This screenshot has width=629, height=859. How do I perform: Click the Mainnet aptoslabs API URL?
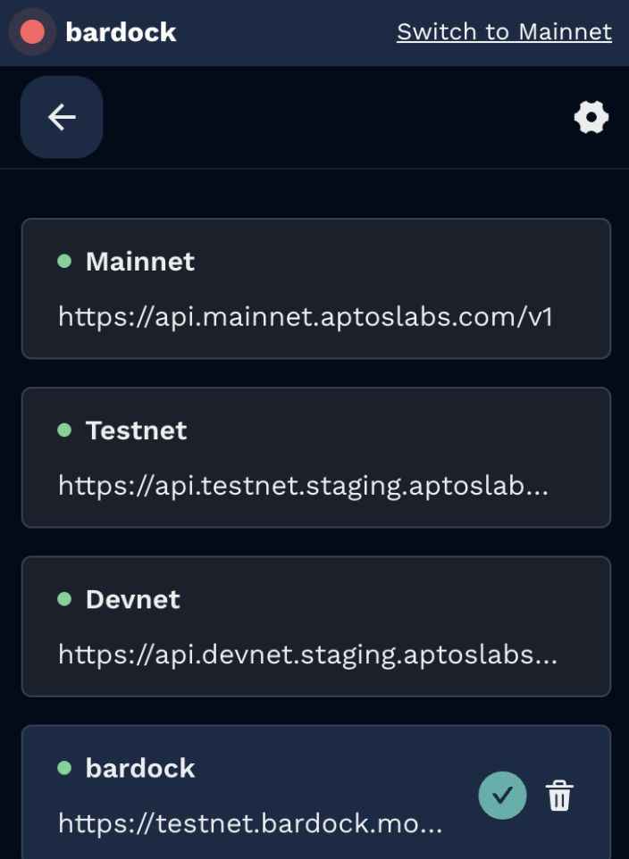tap(305, 316)
